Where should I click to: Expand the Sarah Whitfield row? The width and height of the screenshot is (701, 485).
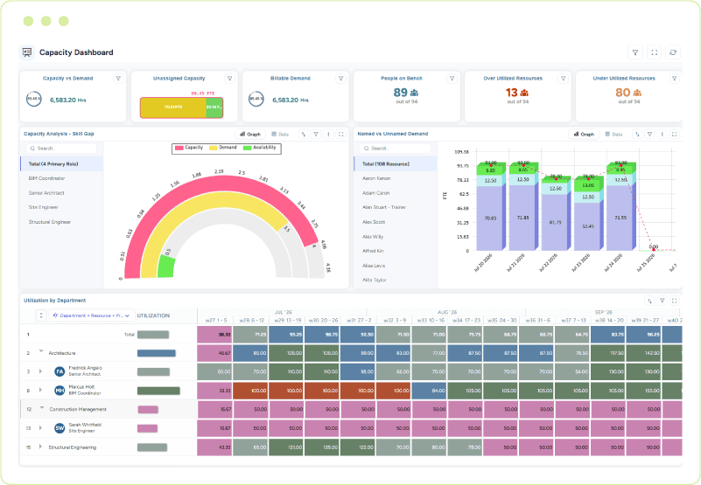click(x=40, y=428)
